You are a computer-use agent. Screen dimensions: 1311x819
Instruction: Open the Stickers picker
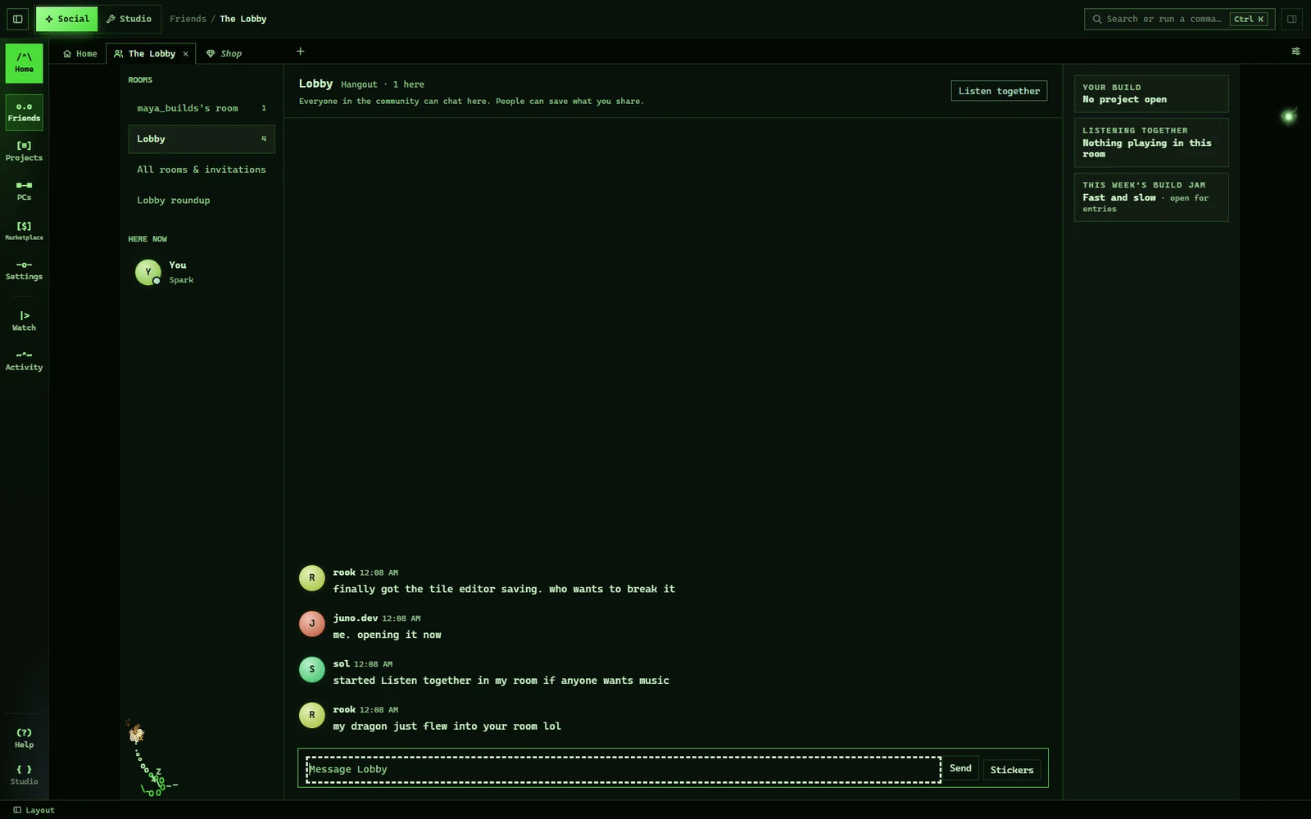(1012, 770)
